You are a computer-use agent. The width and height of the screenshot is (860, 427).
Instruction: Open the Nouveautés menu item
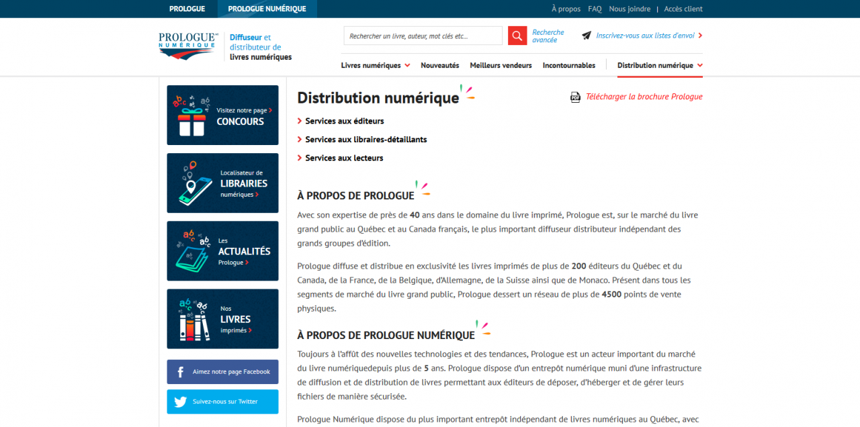click(x=440, y=66)
